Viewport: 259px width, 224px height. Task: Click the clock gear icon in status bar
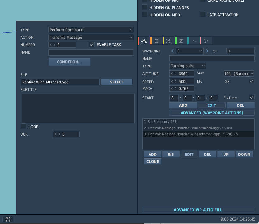(8, 219)
